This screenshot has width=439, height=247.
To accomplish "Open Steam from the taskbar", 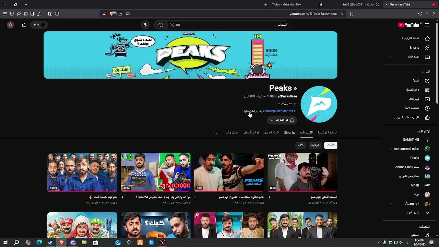I will tap(50, 243).
